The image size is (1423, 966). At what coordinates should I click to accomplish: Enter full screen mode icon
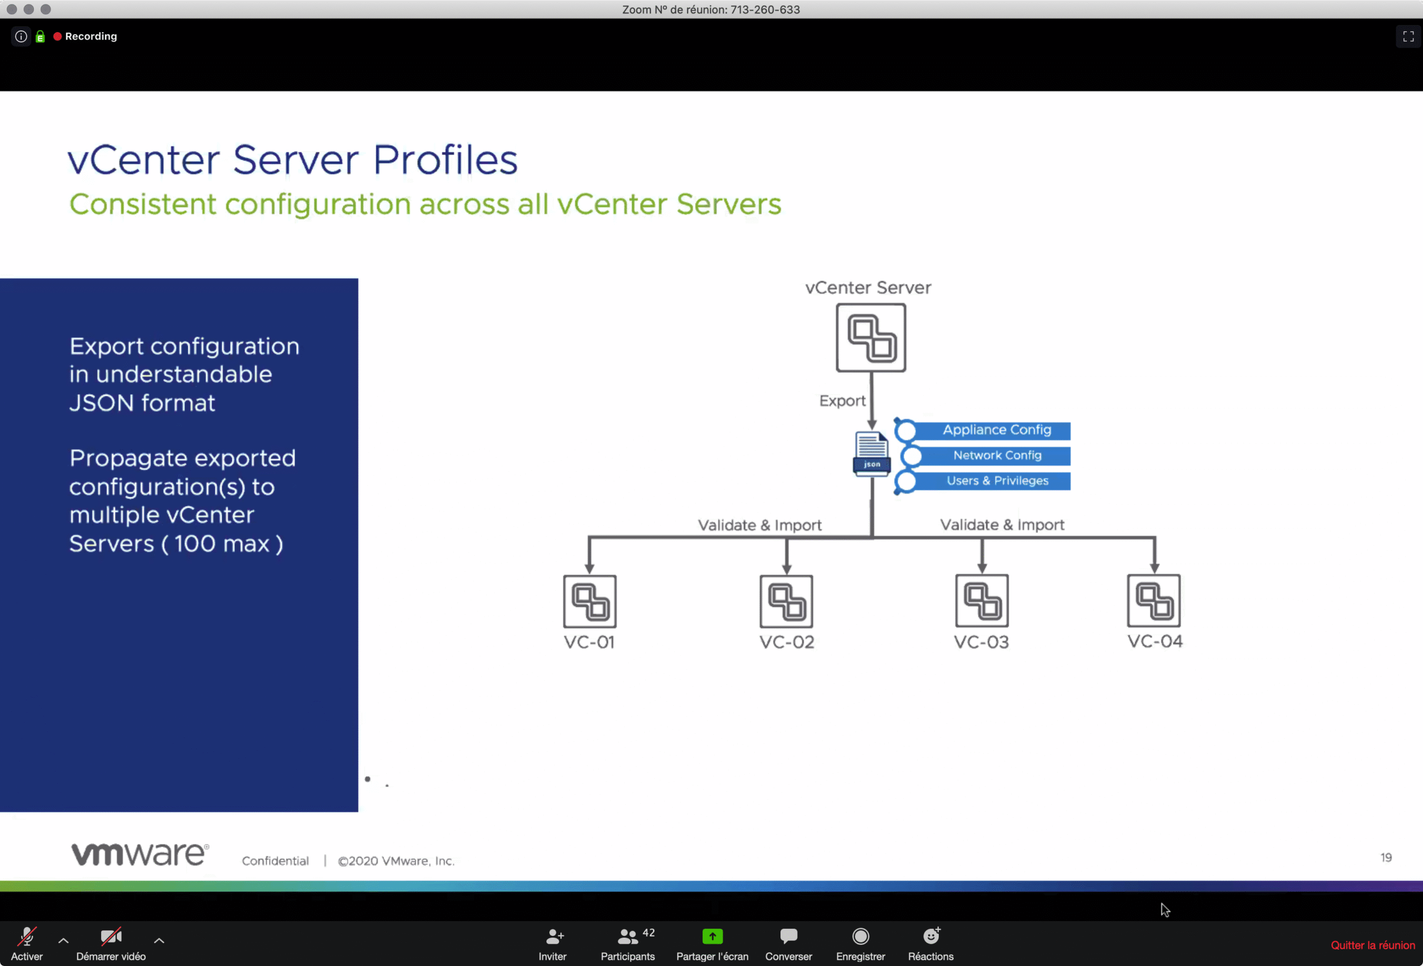click(x=1407, y=37)
